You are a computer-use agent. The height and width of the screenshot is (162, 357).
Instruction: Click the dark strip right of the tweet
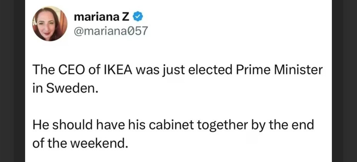click(x=337, y=81)
